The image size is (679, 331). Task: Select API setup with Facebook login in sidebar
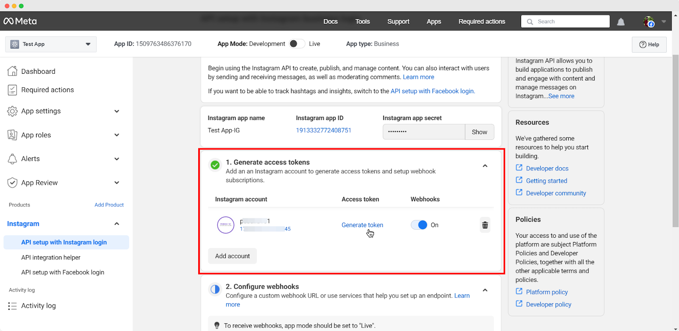click(x=63, y=272)
